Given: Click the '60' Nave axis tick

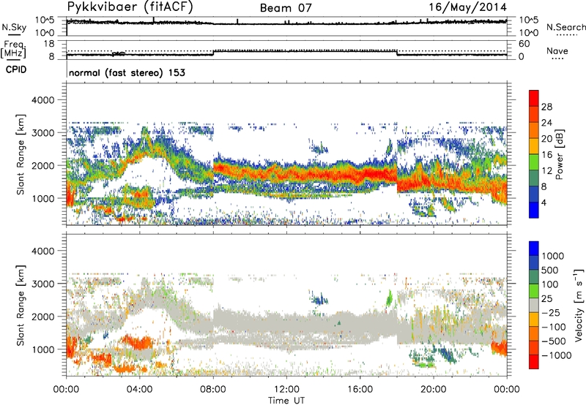Looking at the screenshot, I should 524,44.
